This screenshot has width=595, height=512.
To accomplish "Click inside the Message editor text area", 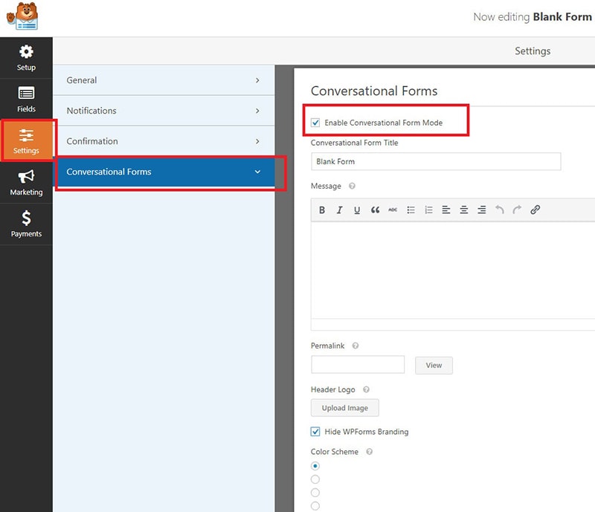I will [x=453, y=270].
